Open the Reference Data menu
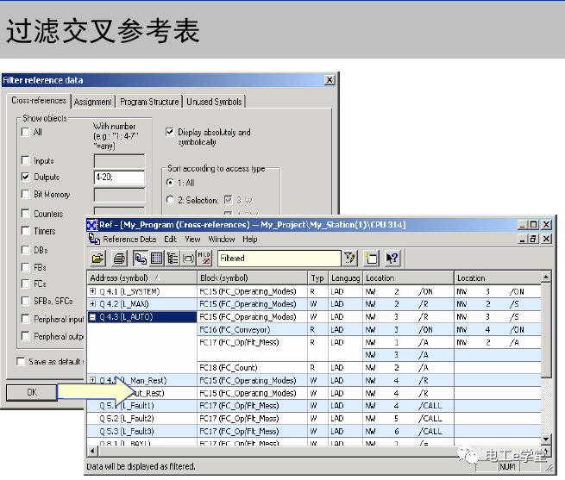 (129, 240)
